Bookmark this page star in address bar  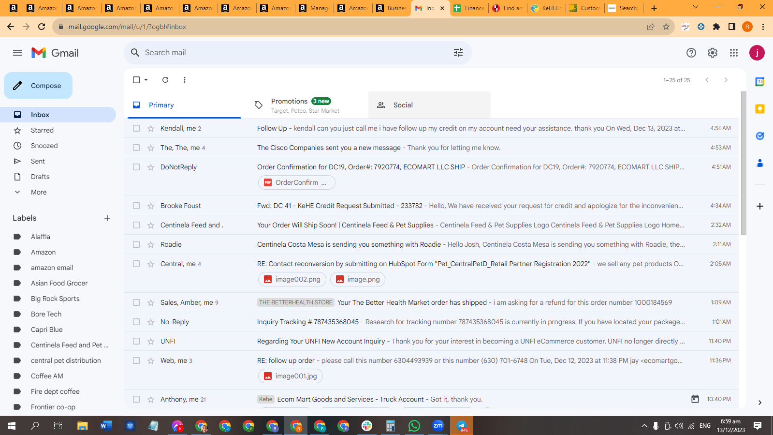click(666, 27)
